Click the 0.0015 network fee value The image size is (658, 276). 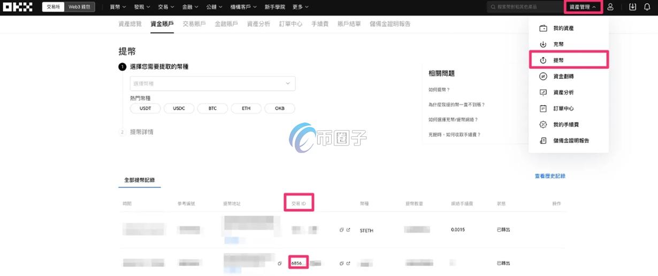point(458,230)
